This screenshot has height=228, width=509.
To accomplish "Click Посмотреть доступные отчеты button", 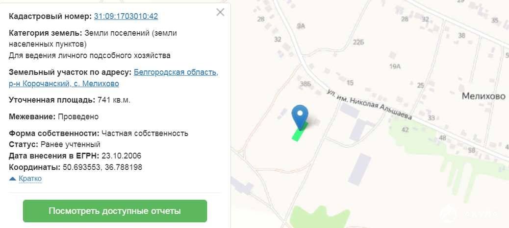I will (115, 211).
